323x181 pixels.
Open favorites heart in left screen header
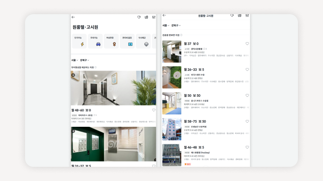pos(139,17)
